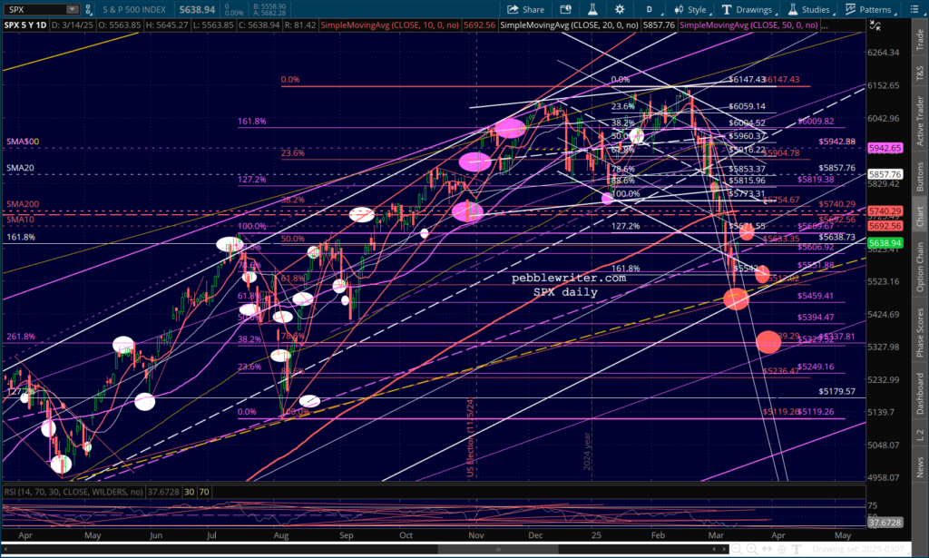This screenshot has width=929, height=558.
Task: Open the Active Trader side tab
Action: pyautogui.click(x=920, y=120)
